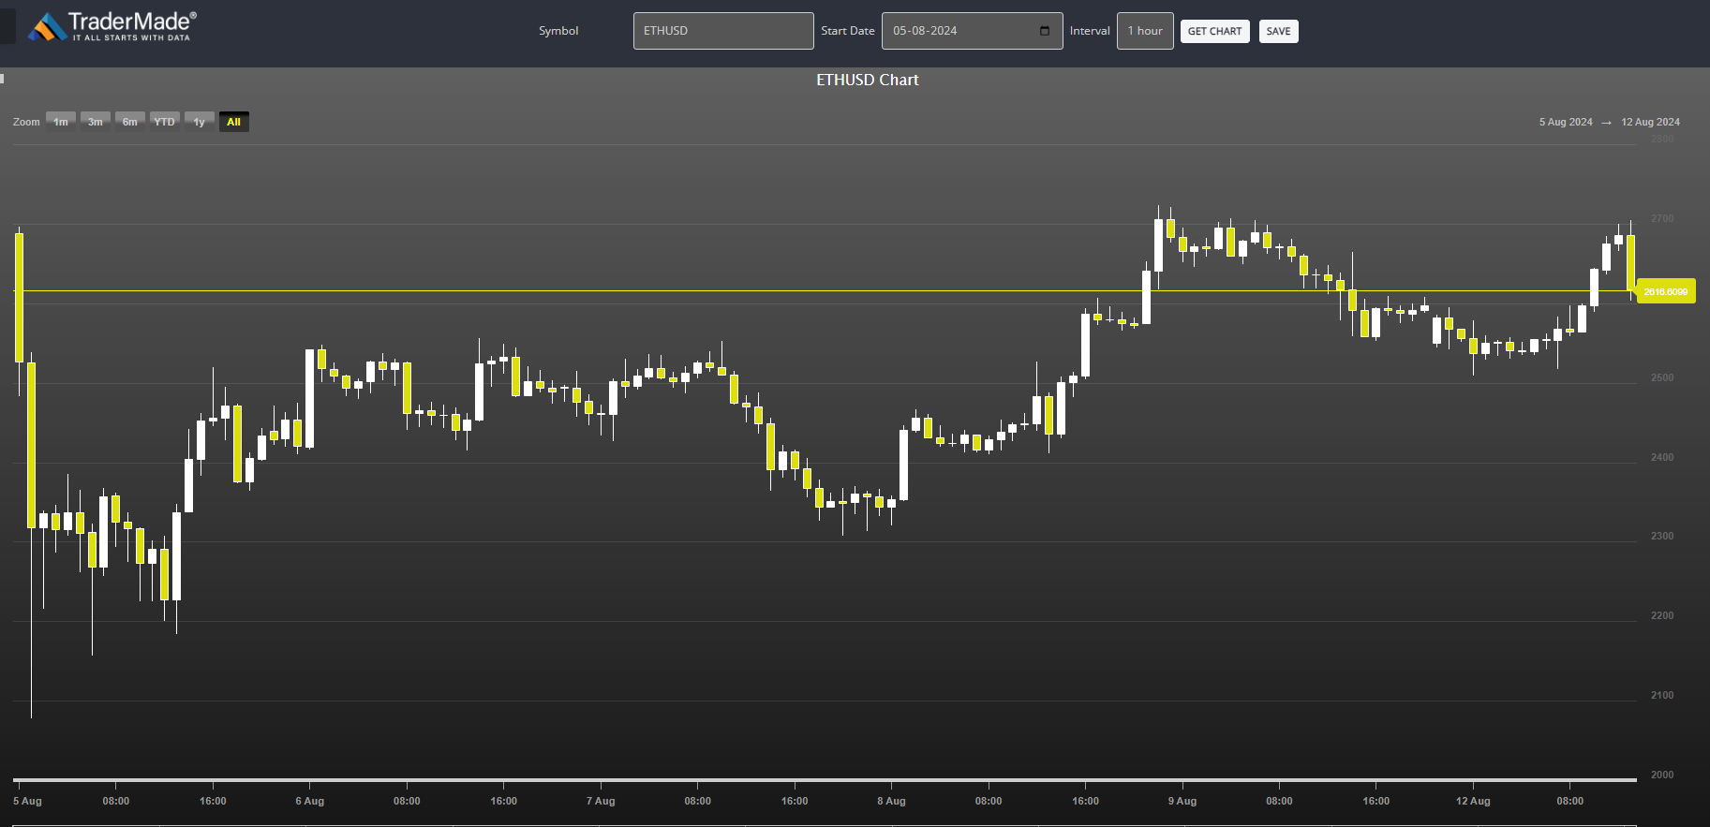Click the Interval label
1710x827 pixels.
tap(1090, 31)
